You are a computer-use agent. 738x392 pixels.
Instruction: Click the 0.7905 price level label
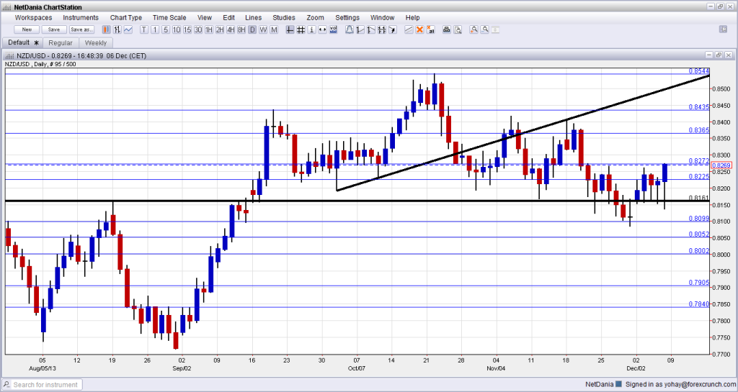699,283
